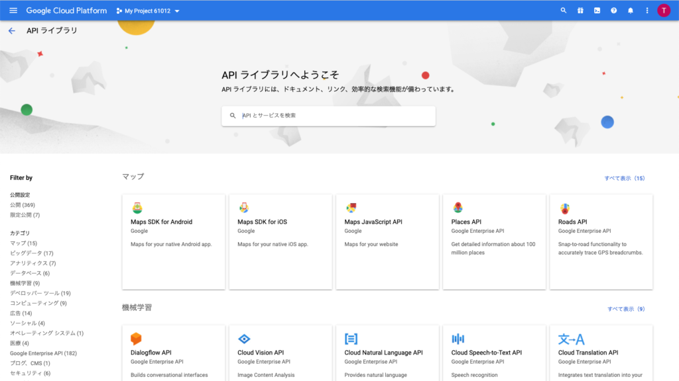Show all 15 Maps APIs
This screenshot has height=381, width=679.
624,179
